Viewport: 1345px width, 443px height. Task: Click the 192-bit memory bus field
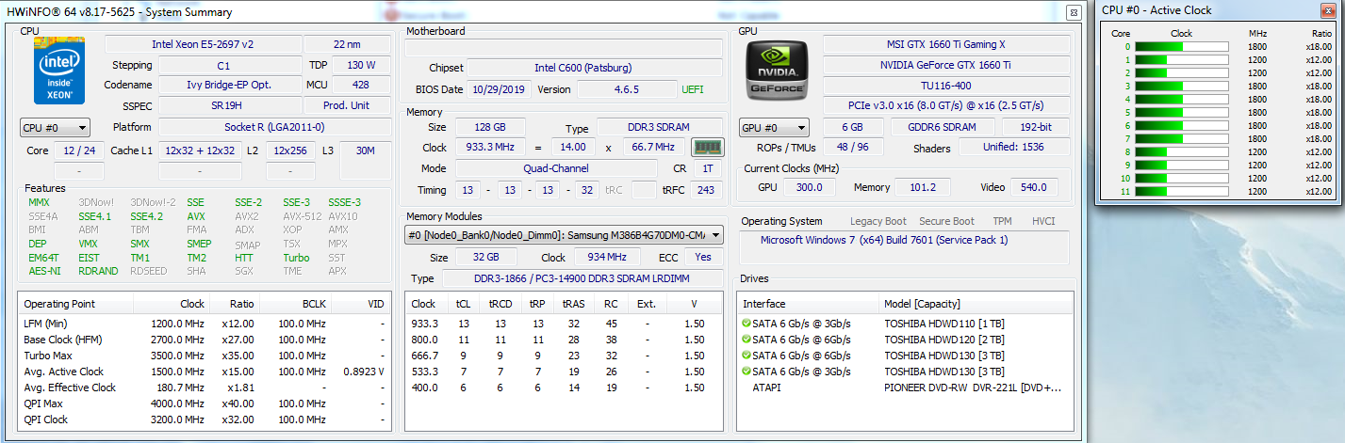coord(1036,127)
